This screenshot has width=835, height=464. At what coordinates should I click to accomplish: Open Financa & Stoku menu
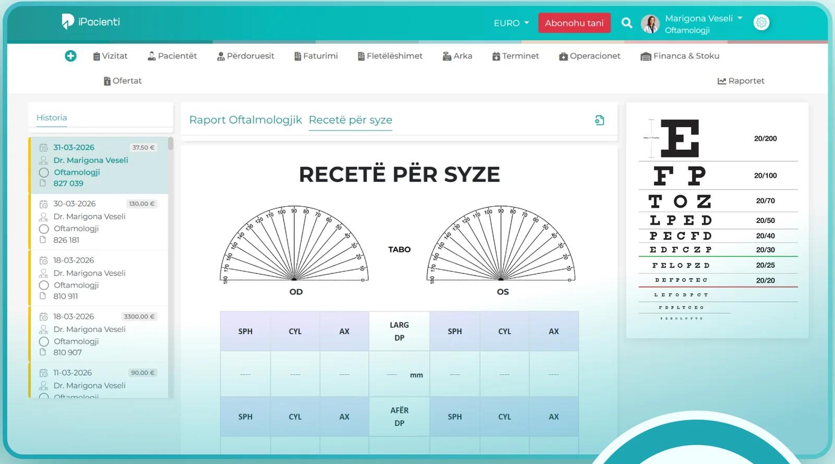click(680, 56)
